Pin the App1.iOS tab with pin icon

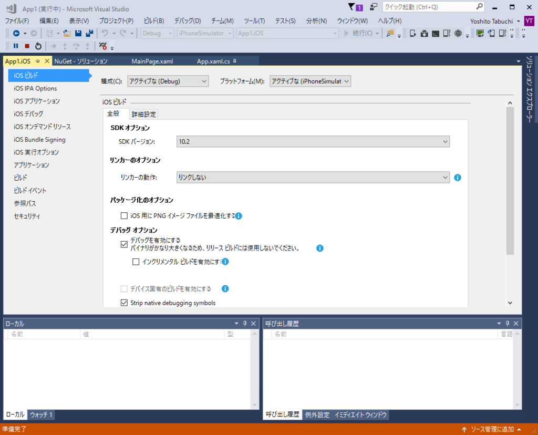pyautogui.click(x=38, y=61)
